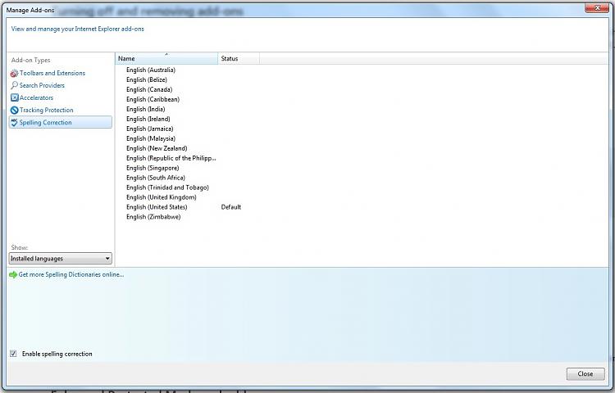Select English (India) in the list
The width and height of the screenshot is (615, 393).
(145, 109)
